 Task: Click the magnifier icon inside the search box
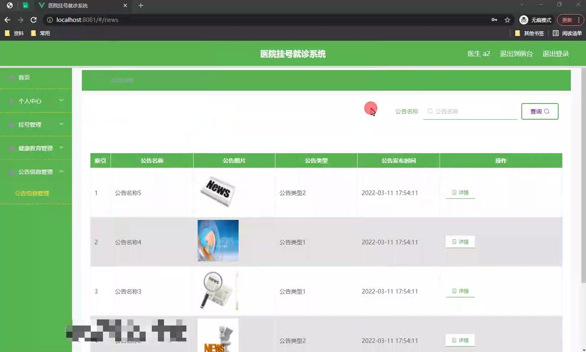(x=430, y=111)
